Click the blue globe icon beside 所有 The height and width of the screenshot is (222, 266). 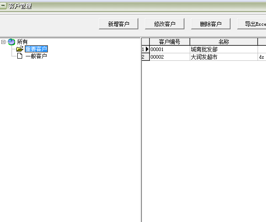(12, 42)
